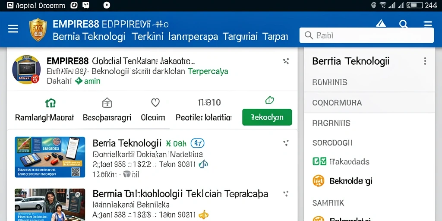Click the green Bekodyan button
This screenshot has width=442, height=221.
[x=267, y=117]
